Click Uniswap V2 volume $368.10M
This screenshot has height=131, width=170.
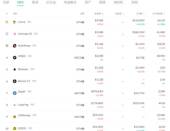point(138,32)
